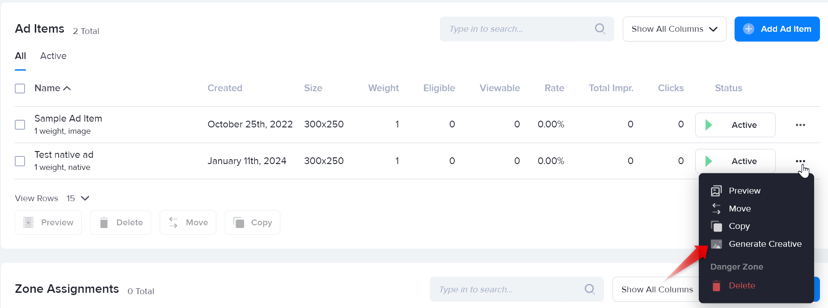Open the View Rows 15 dropdown
828x308 pixels.
coord(78,198)
